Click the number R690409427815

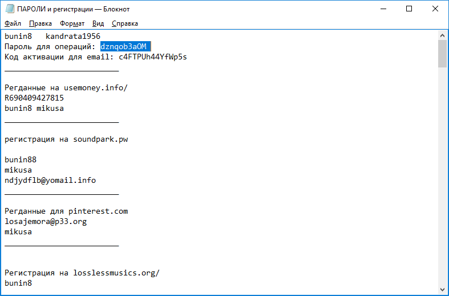[34, 98]
